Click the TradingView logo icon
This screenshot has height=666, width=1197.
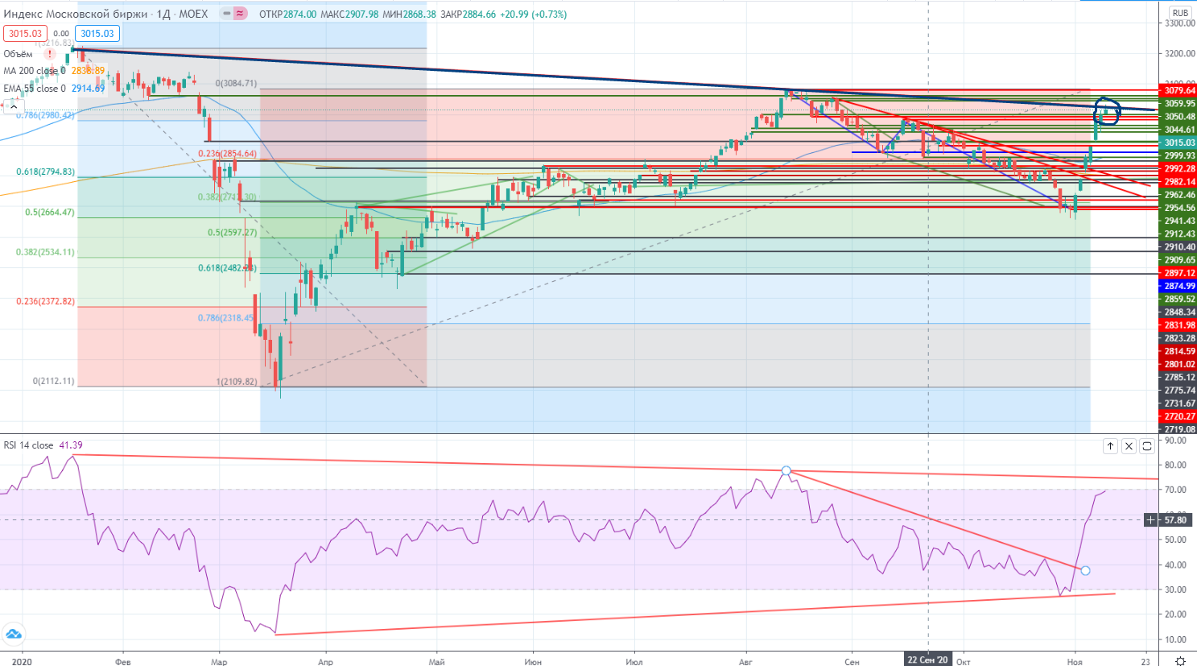[12, 635]
